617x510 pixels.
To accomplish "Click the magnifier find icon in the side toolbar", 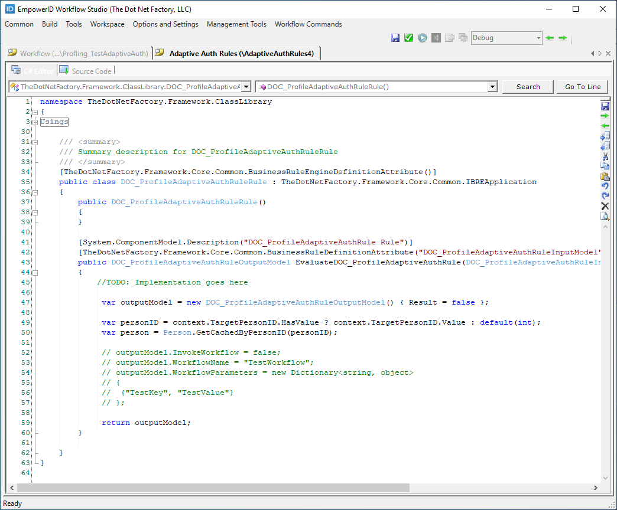I will (x=605, y=216).
